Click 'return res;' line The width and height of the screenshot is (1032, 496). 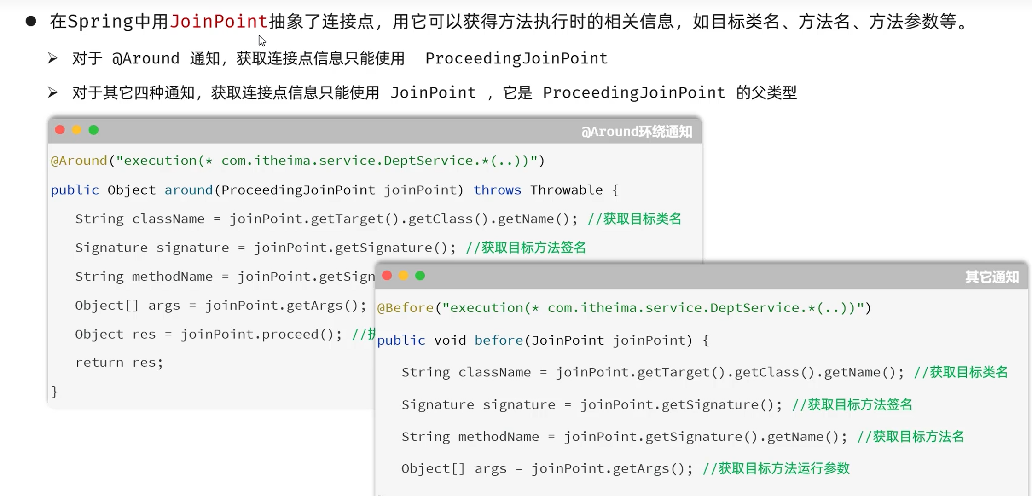[119, 362]
